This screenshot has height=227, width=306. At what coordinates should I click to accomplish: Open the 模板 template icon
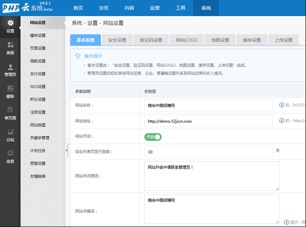coord(10,88)
